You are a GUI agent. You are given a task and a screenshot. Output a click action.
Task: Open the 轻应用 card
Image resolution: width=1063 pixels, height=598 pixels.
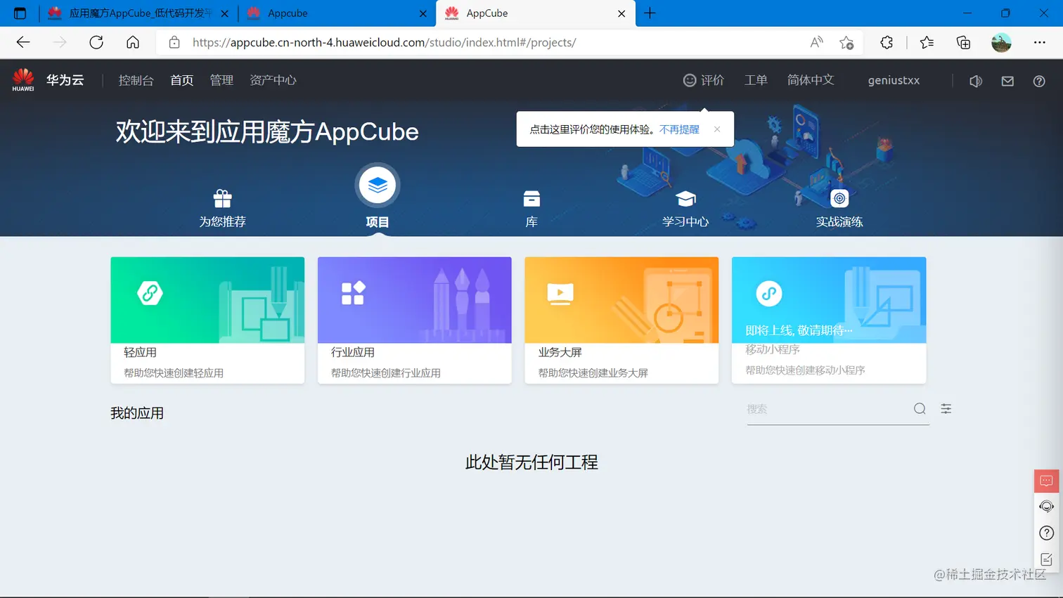207,320
